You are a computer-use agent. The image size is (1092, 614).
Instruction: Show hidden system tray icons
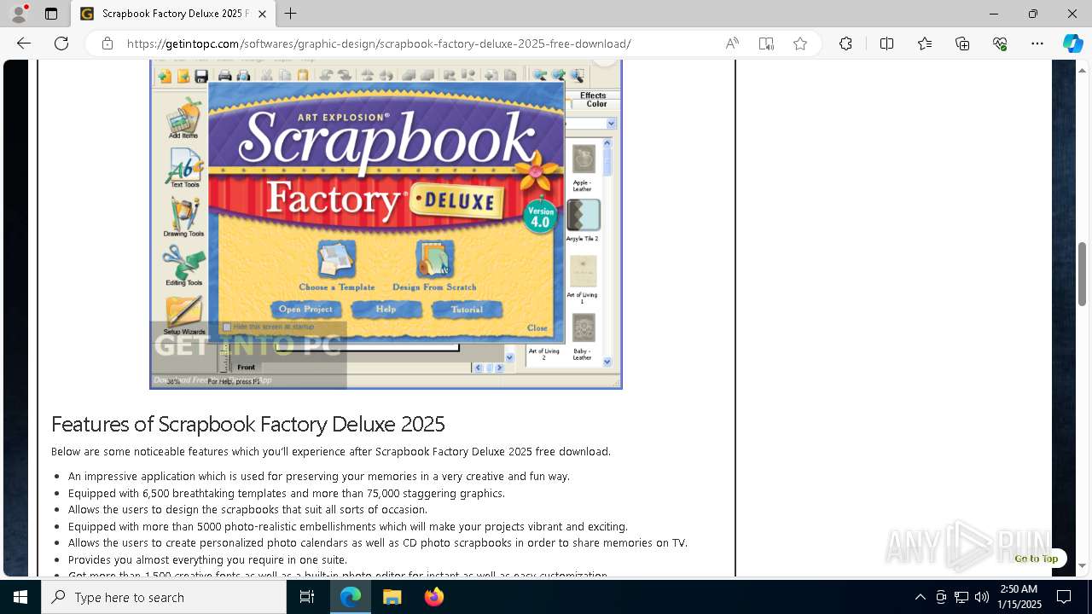pyautogui.click(x=920, y=597)
